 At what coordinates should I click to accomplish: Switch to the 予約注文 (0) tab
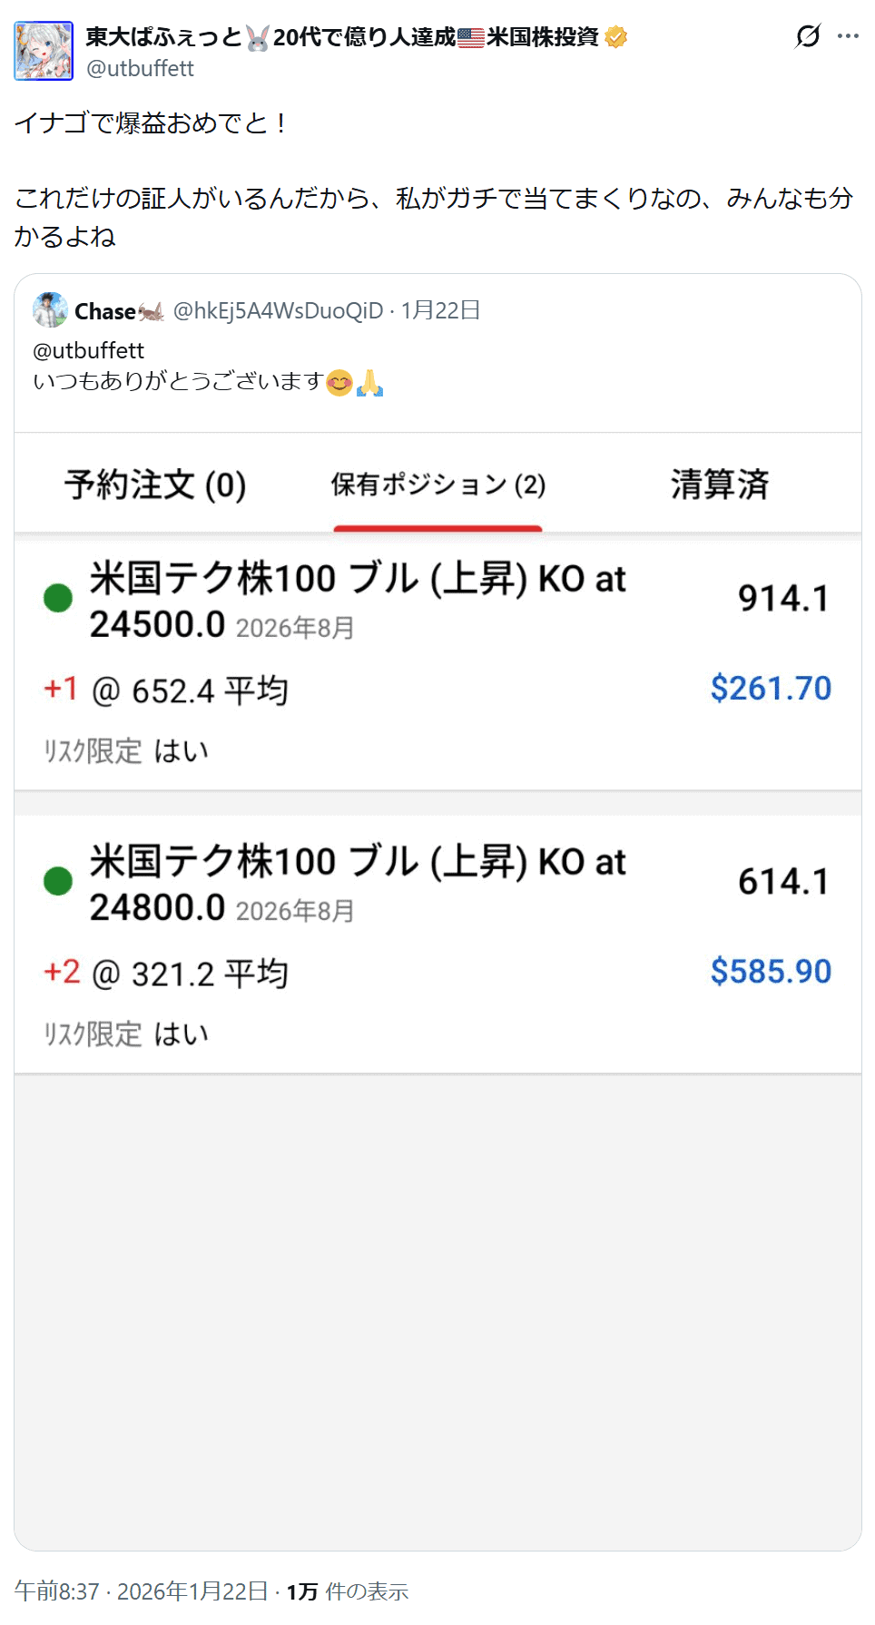pos(155,485)
